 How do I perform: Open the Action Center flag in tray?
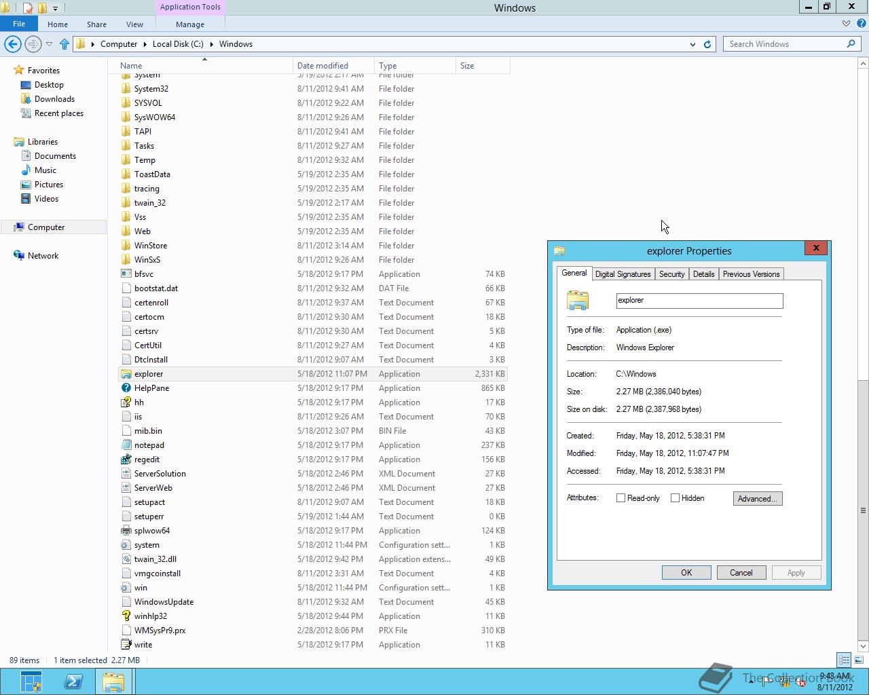point(768,682)
